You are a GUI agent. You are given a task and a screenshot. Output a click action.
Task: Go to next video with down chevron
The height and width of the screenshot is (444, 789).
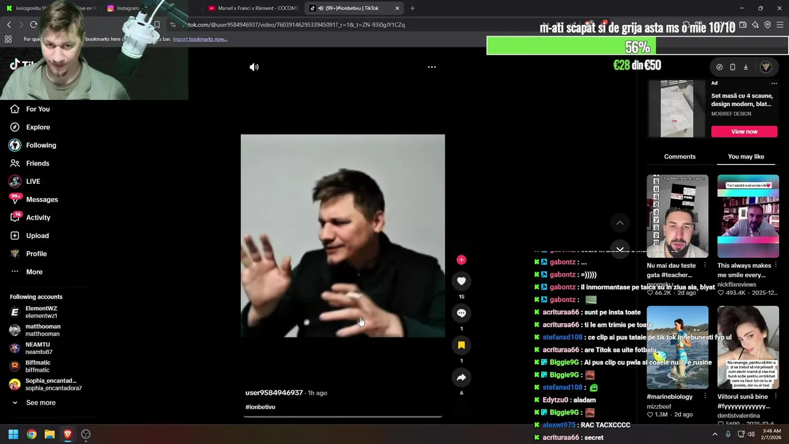pos(620,249)
